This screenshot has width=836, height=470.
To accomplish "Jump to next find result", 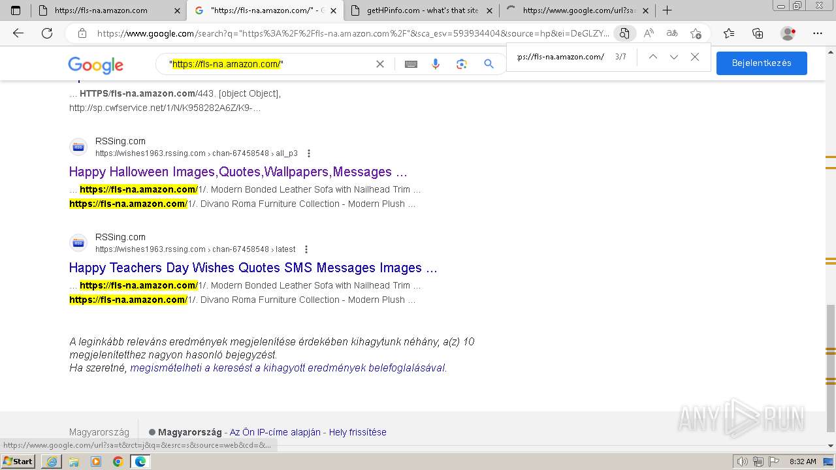I will (674, 57).
